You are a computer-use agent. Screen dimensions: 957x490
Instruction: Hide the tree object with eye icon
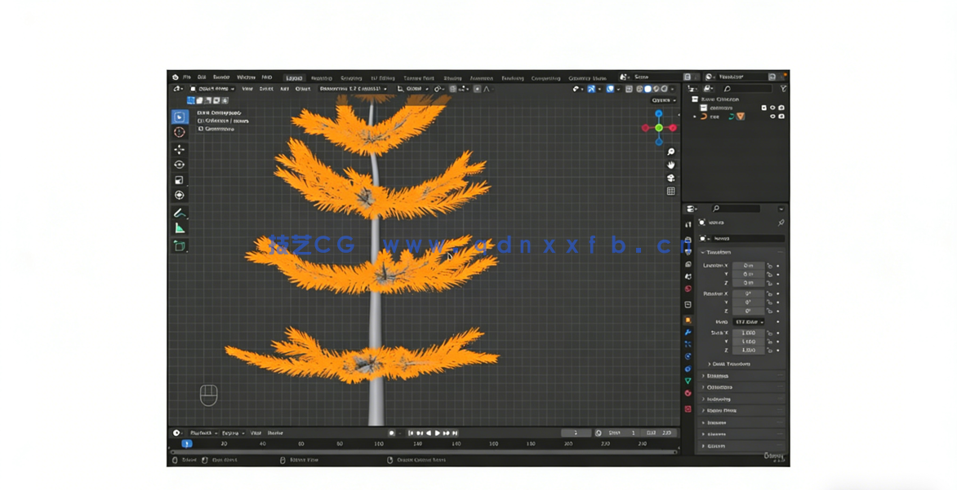(x=772, y=117)
